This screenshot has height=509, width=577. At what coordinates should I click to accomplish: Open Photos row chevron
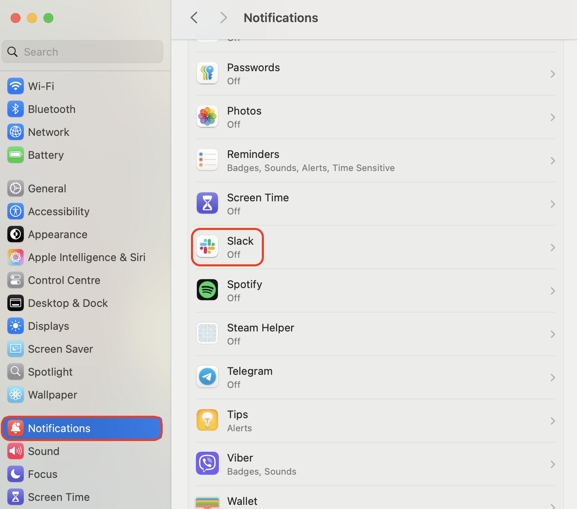tap(553, 117)
